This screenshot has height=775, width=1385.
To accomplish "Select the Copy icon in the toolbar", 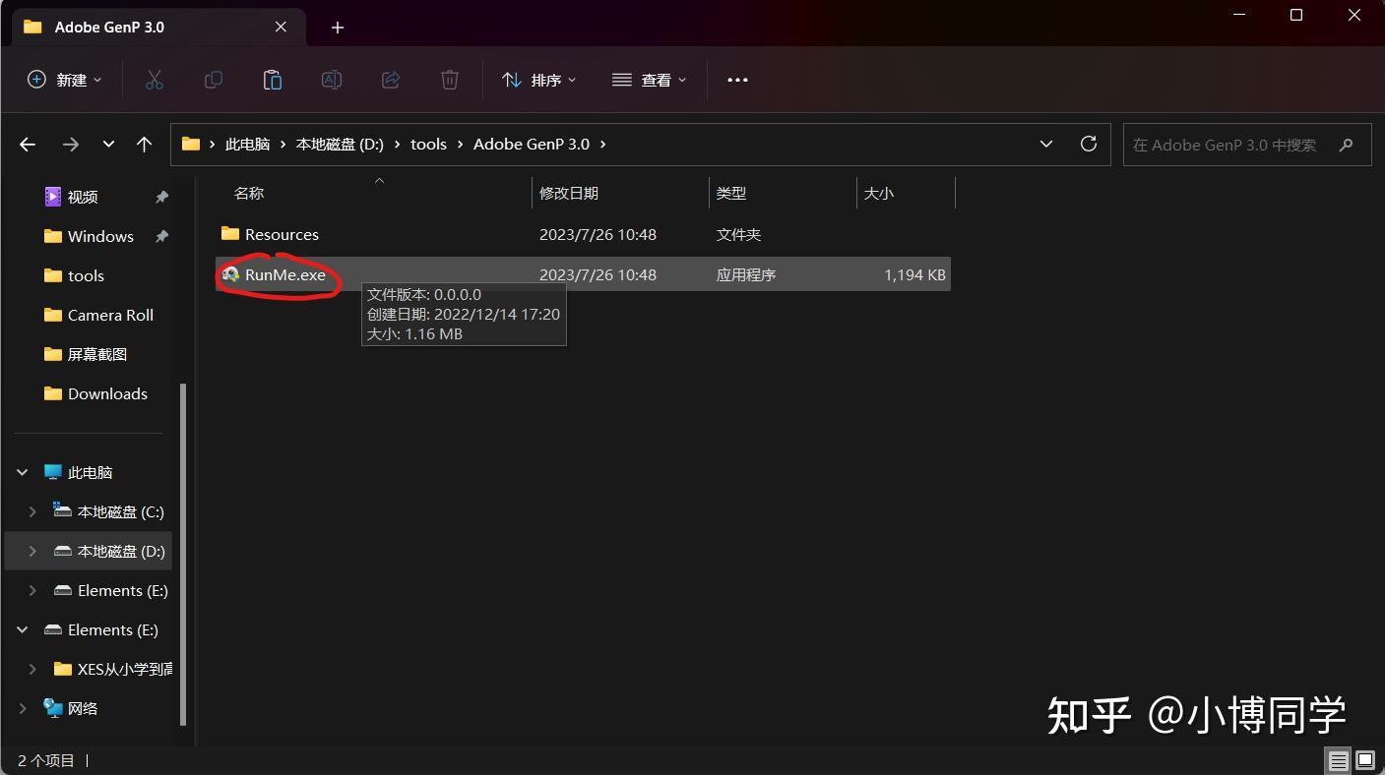I will (213, 80).
